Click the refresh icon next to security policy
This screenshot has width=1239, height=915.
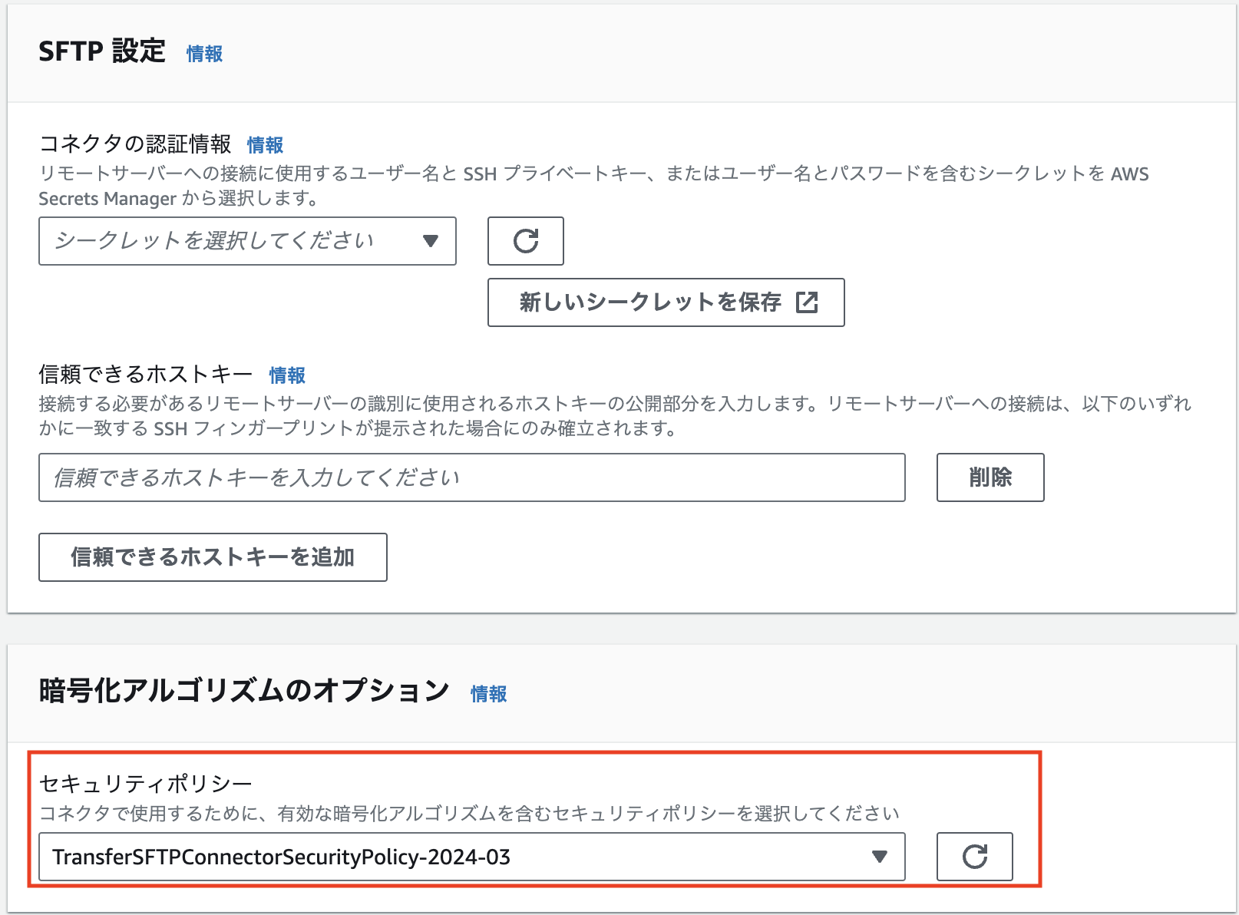pos(973,857)
